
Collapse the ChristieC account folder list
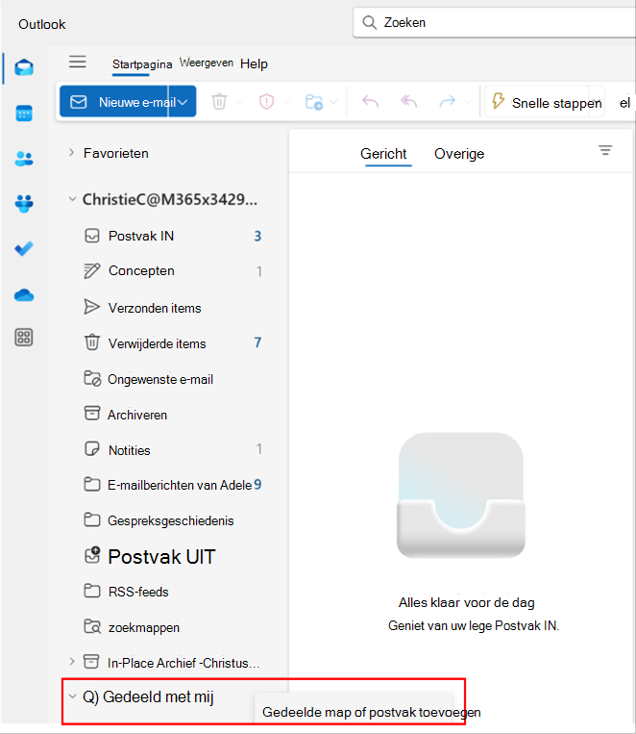coord(72,199)
